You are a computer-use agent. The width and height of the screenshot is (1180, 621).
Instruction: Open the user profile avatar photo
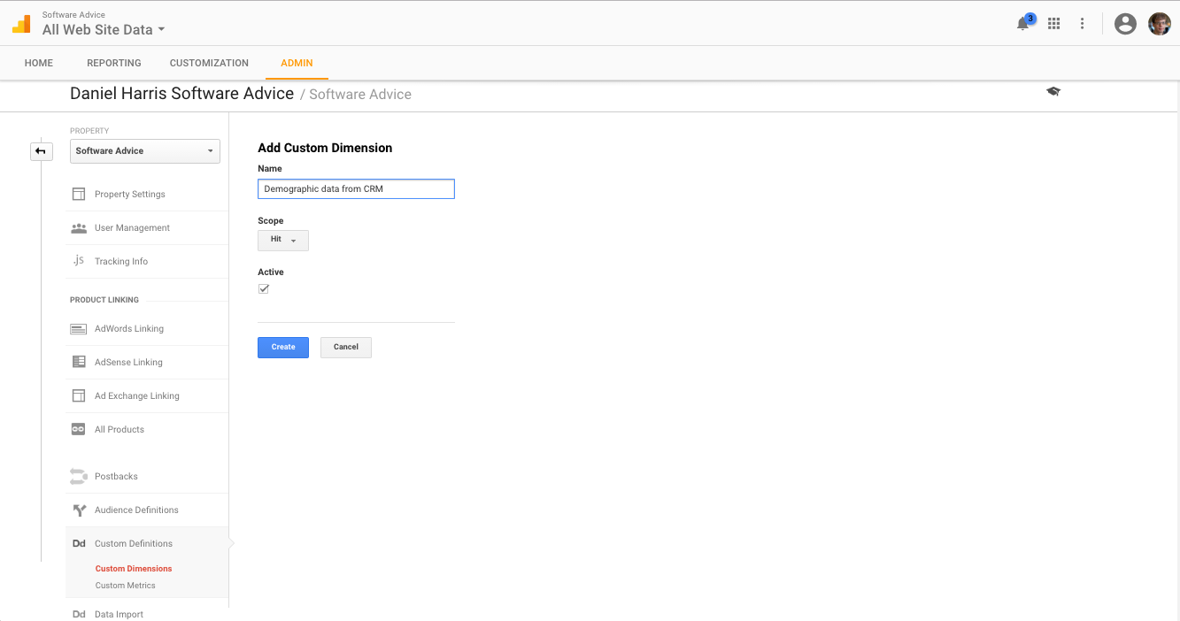(x=1160, y=24)
